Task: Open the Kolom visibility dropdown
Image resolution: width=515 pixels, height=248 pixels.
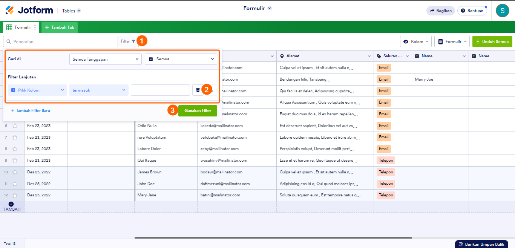Action: coord(415,41)
